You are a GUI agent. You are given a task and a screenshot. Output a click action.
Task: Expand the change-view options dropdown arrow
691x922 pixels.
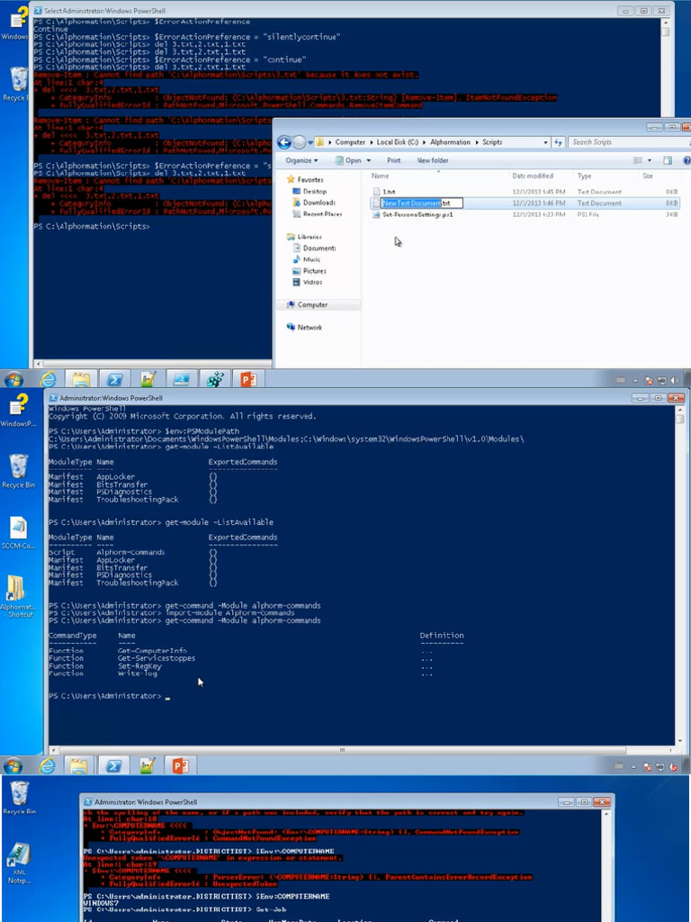point(651,160)
